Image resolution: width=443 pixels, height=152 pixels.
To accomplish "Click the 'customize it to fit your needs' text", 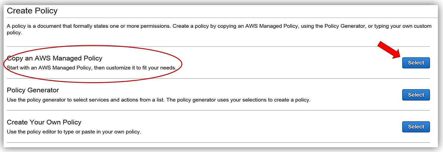I will tap(142, 68).
